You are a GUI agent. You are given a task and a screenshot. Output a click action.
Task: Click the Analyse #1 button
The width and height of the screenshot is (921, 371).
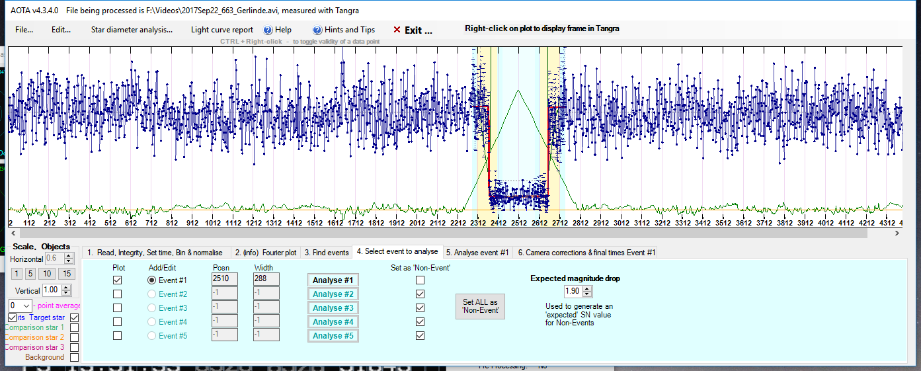[x=334, y=280]
